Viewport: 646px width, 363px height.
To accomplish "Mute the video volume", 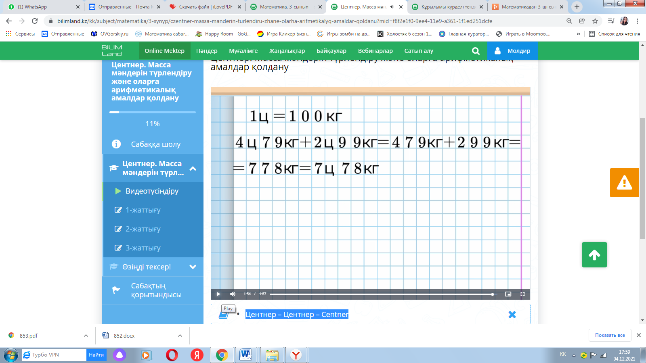I will tap(233, 294).
